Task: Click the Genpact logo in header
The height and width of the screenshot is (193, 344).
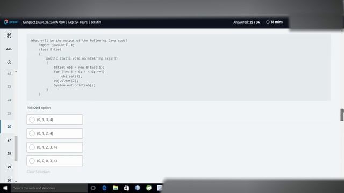Action: click(11, 22)
